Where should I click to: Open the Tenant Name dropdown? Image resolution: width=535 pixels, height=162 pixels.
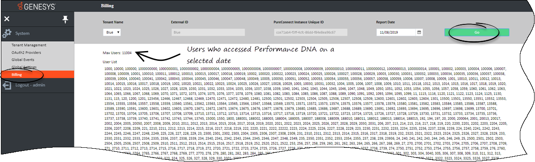point(112,32)
